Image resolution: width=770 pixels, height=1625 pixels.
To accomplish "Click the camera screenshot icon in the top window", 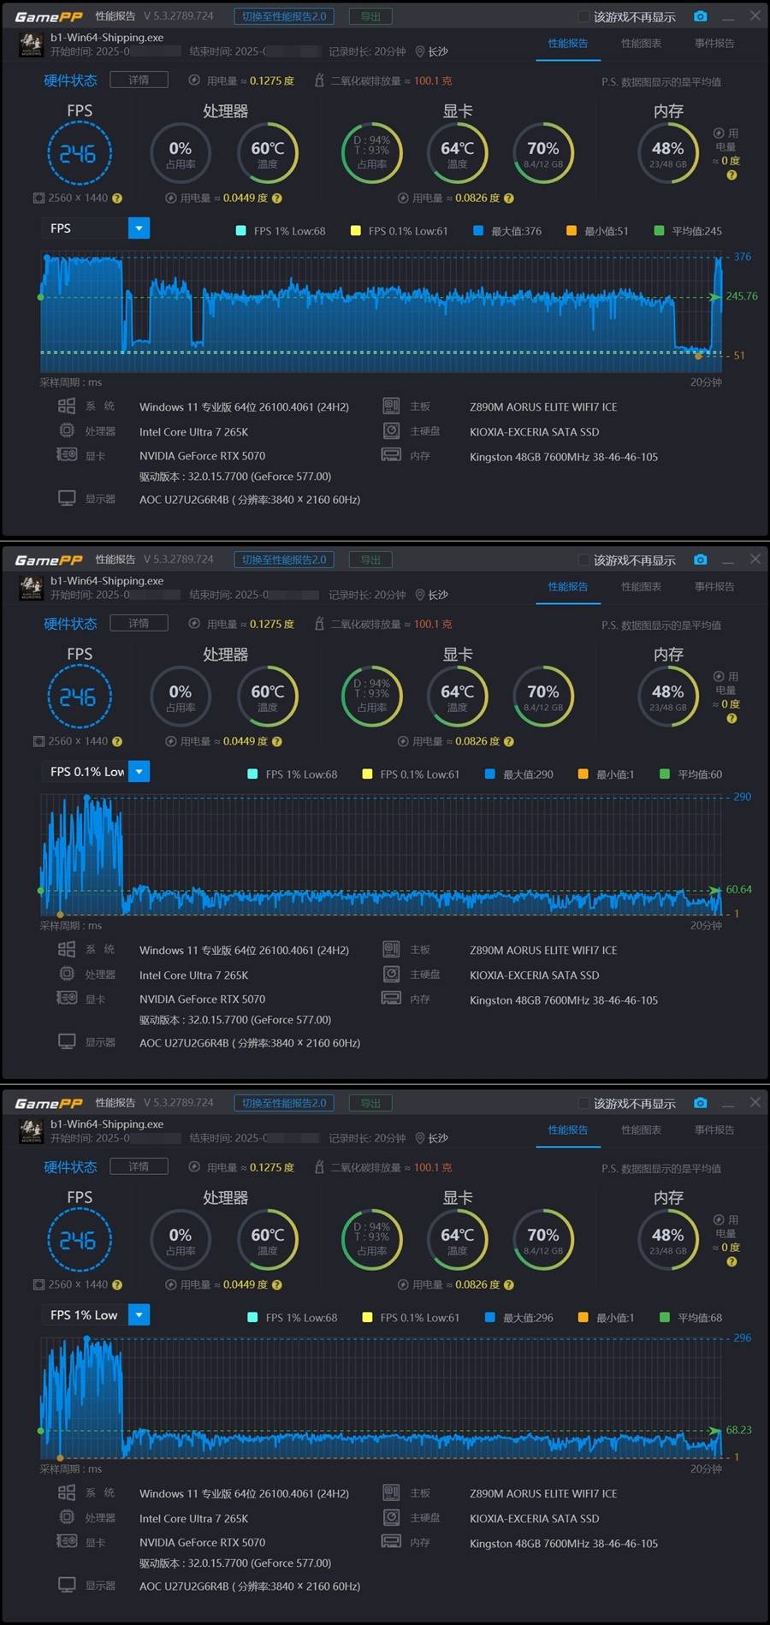I will [x=700, y=16].
